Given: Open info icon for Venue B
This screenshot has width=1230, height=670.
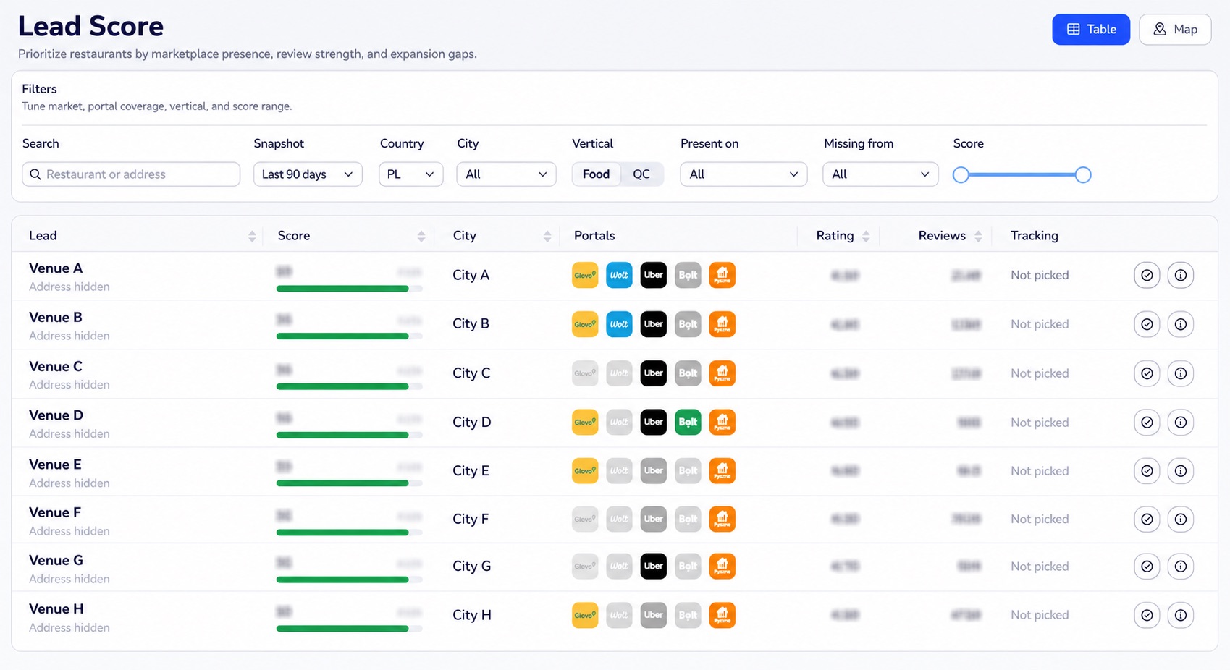Looking at the screenshot, I should coord(1181,324).
